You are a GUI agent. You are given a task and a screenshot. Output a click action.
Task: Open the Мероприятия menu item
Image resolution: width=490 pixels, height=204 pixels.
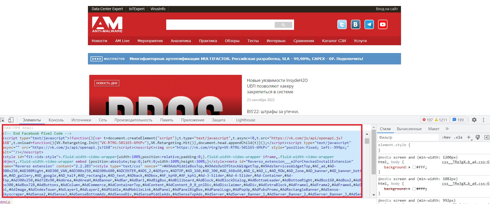coord(150,41)
